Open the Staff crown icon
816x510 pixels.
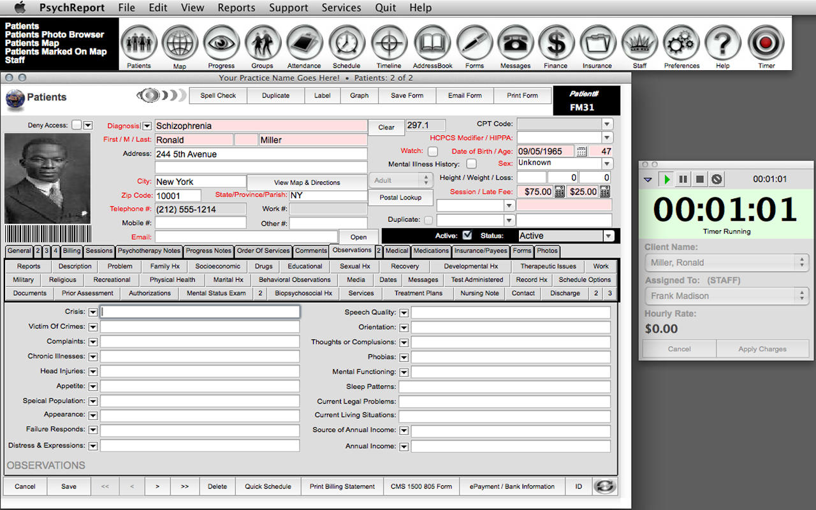639,43
